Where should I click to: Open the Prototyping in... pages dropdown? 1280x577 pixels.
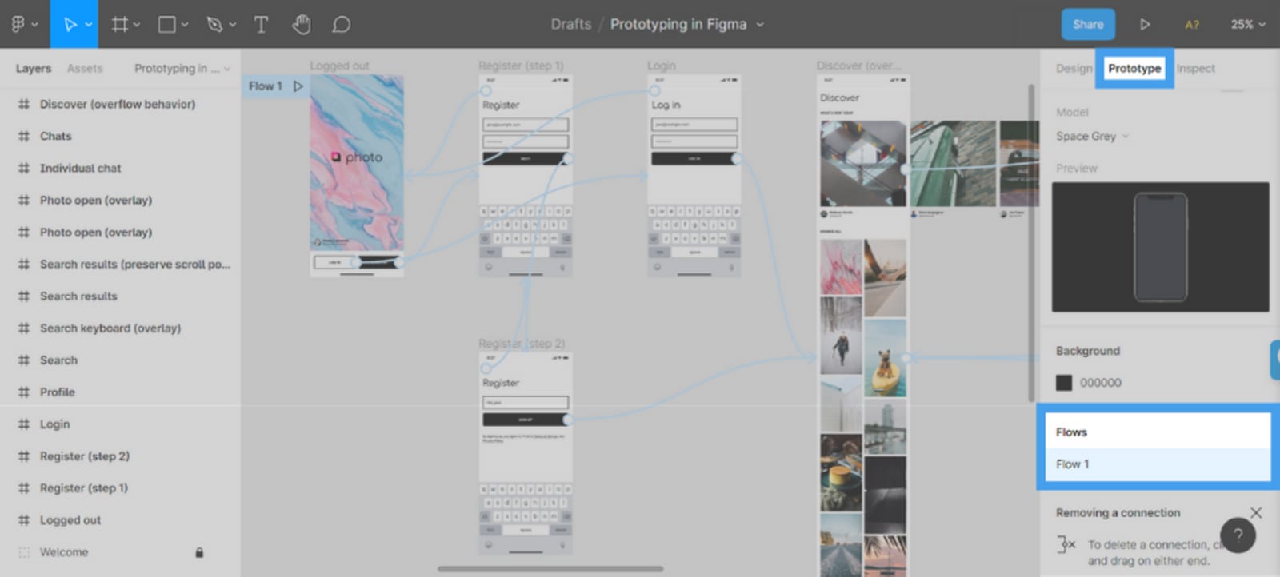tap(182, 68)
